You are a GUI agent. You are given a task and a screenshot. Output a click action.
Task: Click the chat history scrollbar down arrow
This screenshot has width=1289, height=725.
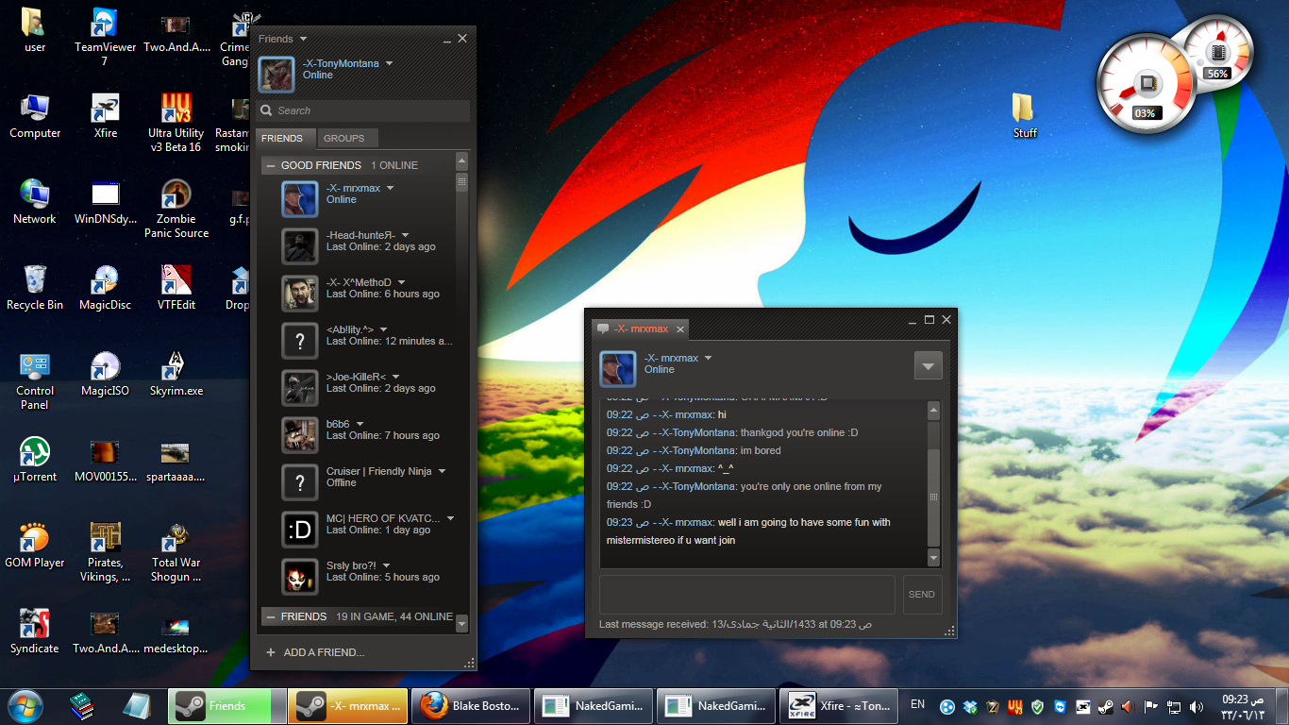pyautogui.click(x=933, y=559)
